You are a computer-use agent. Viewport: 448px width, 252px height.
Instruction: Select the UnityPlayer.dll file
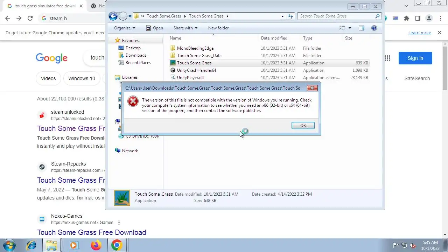click(x=190, y=78)
